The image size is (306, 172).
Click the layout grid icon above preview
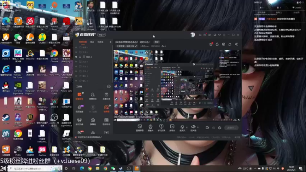click(223, 44)
